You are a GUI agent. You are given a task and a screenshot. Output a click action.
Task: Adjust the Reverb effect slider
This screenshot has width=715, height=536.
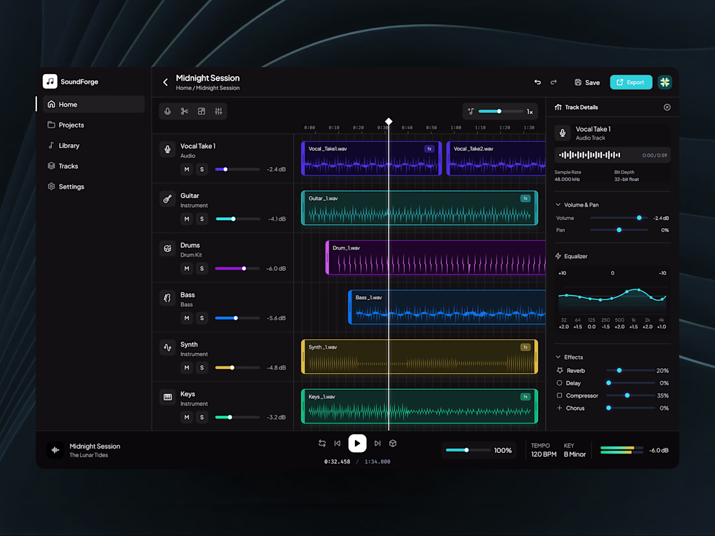point(630,370)
